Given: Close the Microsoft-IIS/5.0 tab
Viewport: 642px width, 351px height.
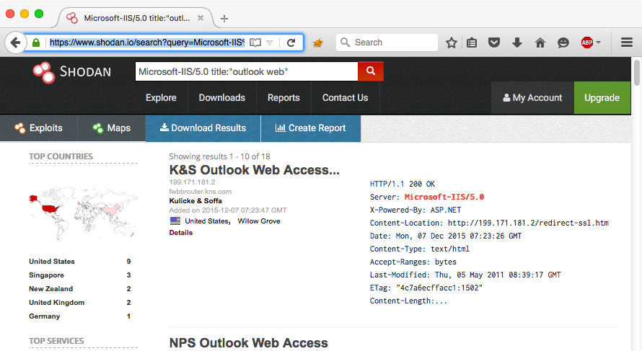Looking at the screenshot, I should (201, 18).
